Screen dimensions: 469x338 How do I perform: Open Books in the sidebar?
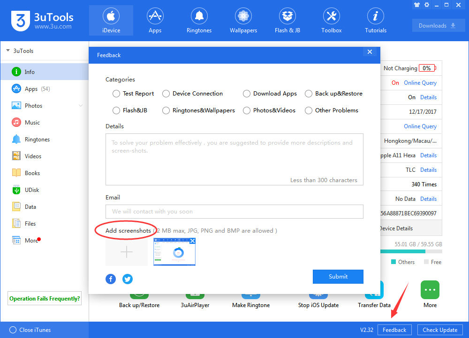coord(45,173)
